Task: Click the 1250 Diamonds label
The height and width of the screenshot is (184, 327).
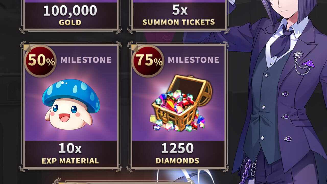Action: (x=178, y=154)
